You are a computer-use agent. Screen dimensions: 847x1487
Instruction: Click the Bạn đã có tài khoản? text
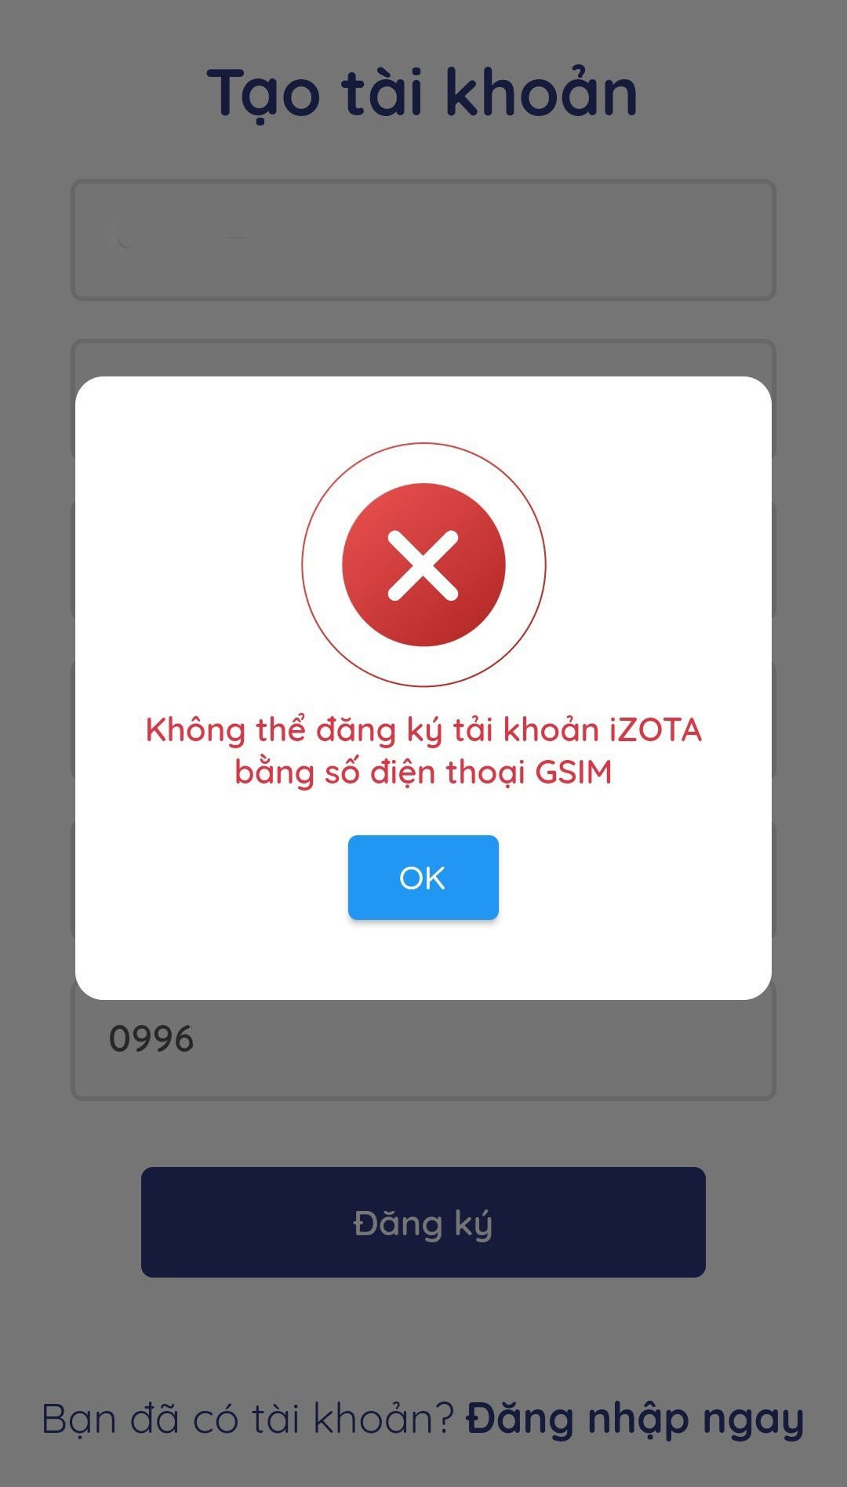point(248,1418)
